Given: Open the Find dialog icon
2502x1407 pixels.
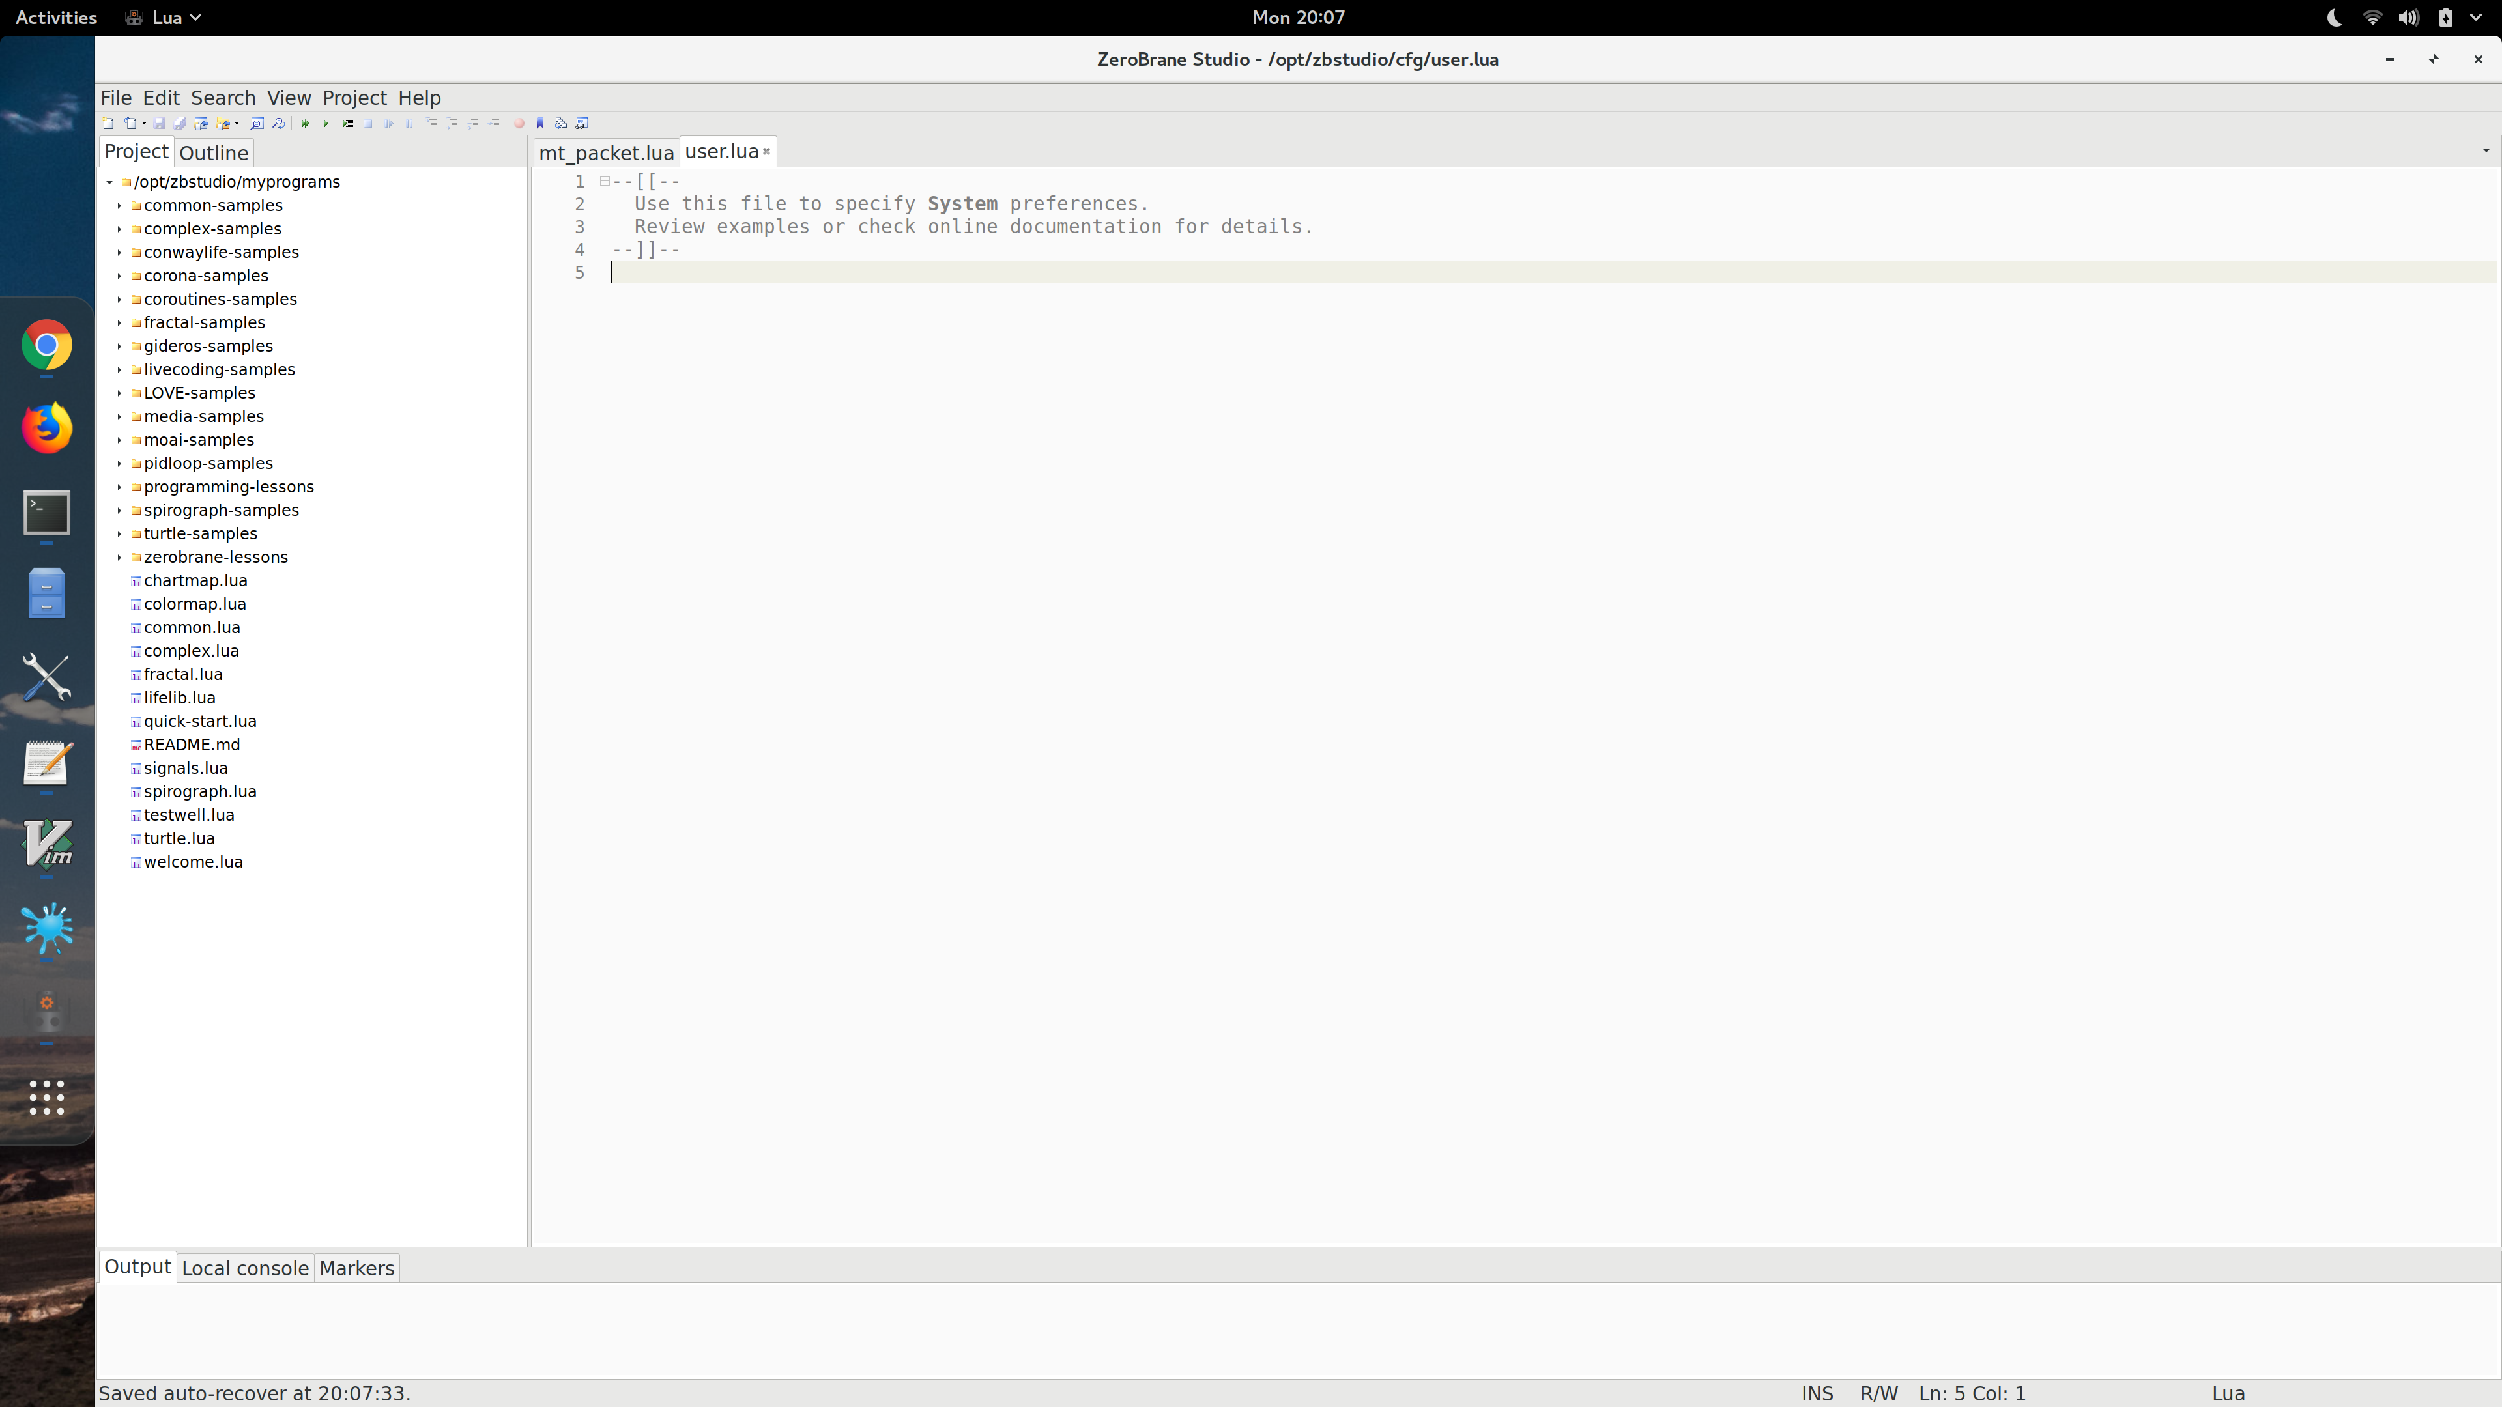Looking at the screenshot, I should pos(257,123).
